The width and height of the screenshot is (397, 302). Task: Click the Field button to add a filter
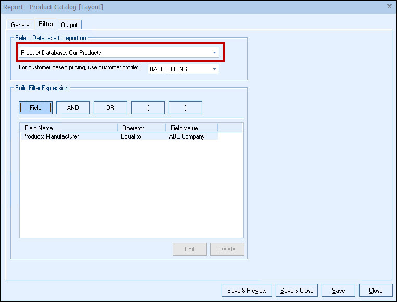coord(35,108)
